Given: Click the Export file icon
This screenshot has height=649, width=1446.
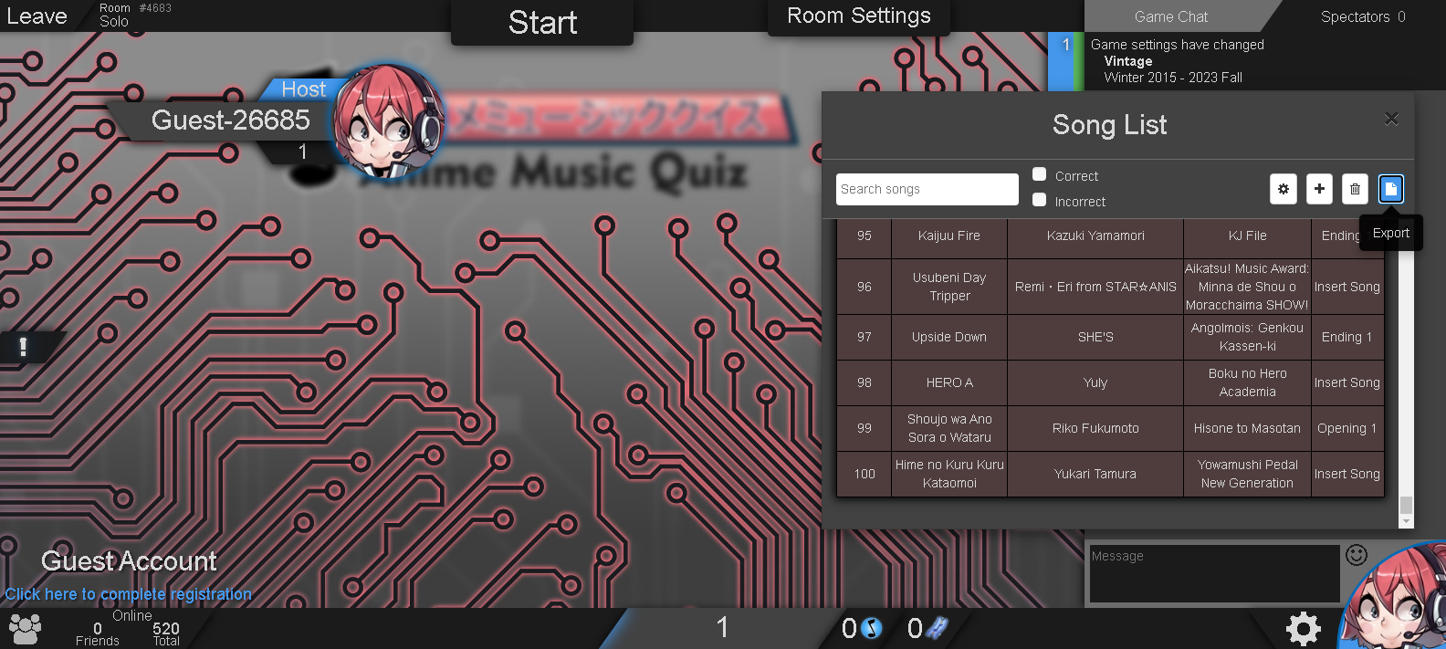Looking at the screenshot, I should (x=1390, y=189).
